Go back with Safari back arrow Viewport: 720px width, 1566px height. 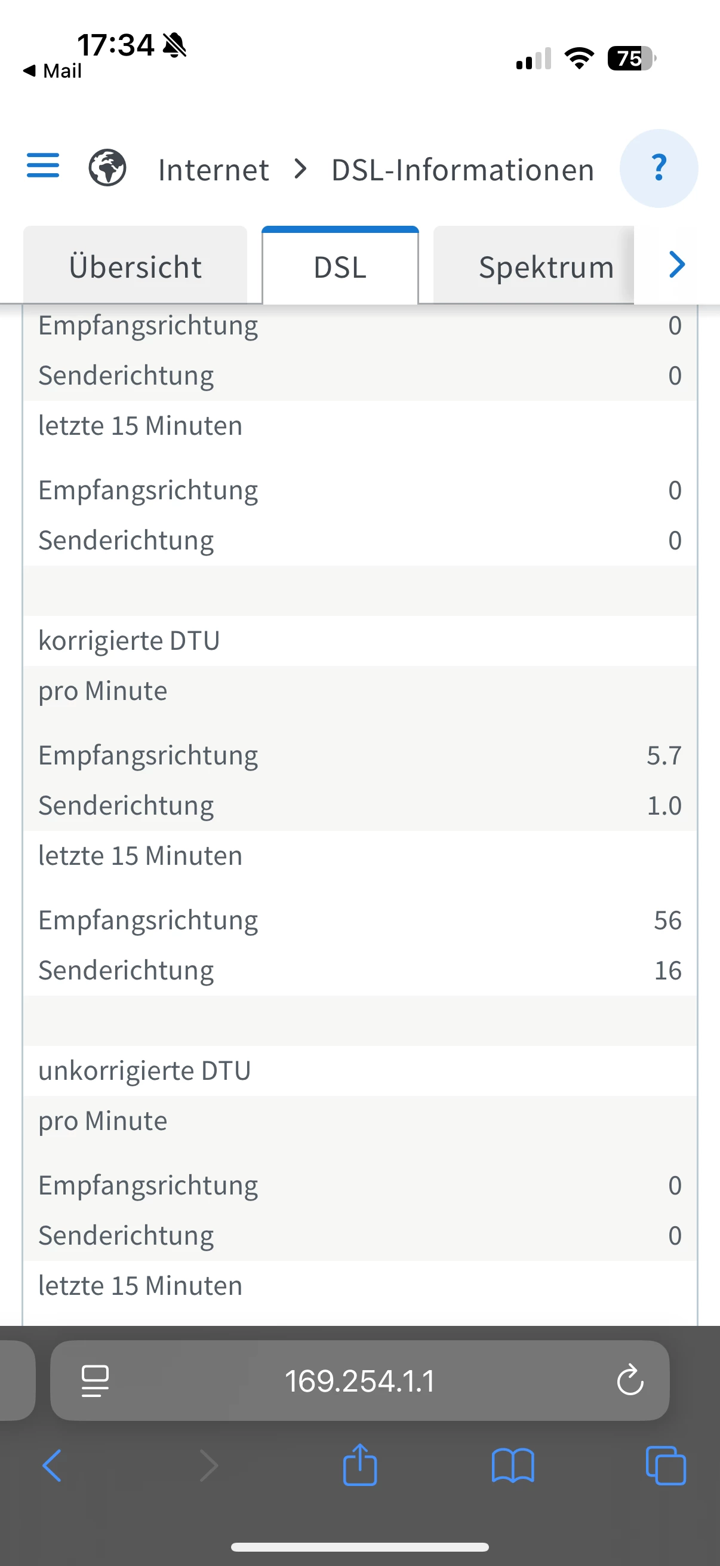click(x=53, y=1466)
